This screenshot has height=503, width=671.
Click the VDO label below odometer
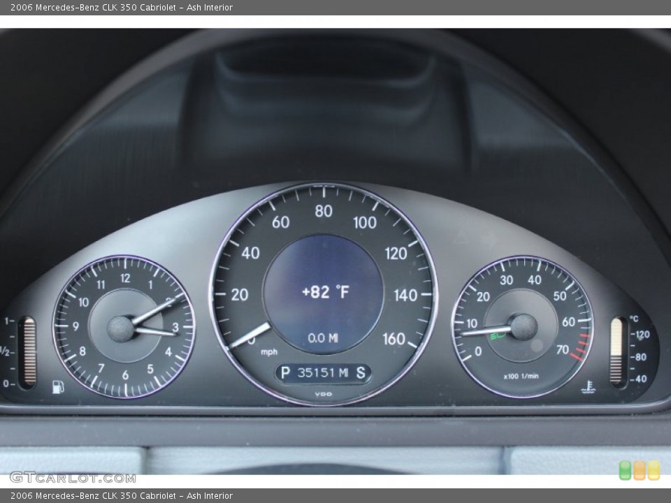(323, 394)
